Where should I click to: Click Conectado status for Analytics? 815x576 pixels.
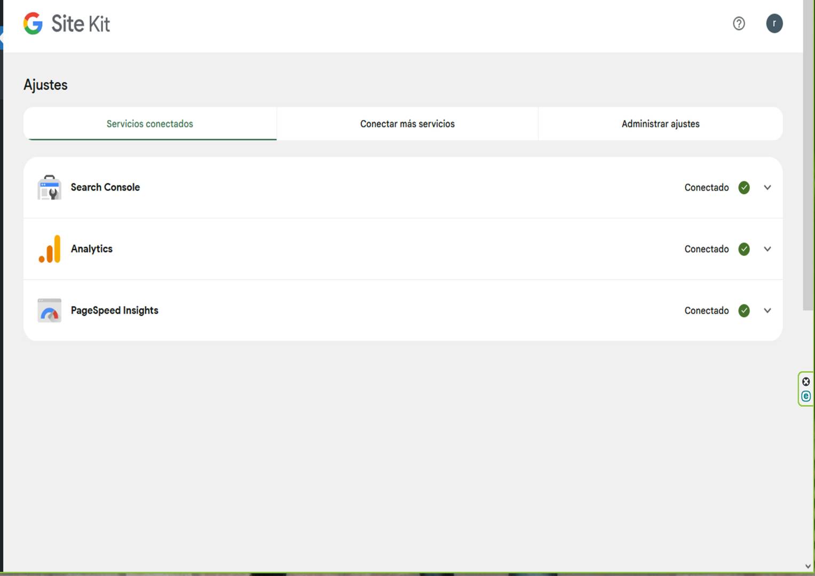(707, 249)
